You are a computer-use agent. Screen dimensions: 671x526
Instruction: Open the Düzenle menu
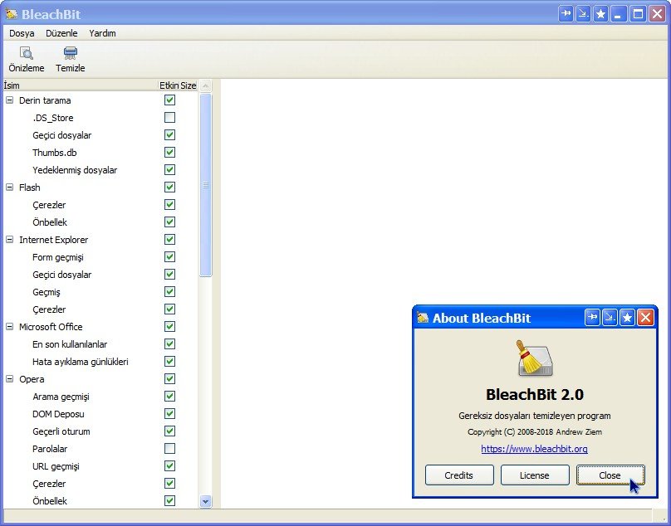(x=61, y=33)
